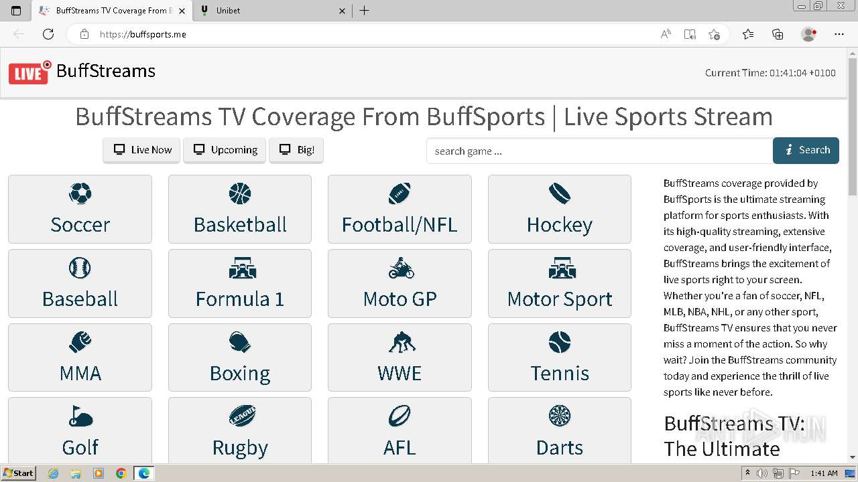Open the Basketball category label
Viewport: 858px width, 482px height.
[240, 225]
